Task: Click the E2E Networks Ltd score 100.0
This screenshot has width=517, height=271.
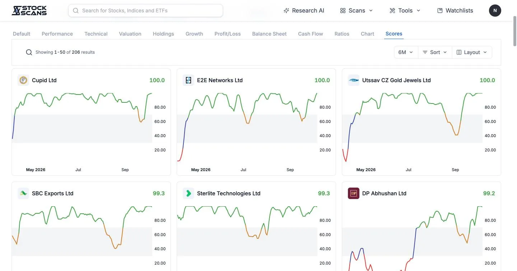Action: pyautogui.click(x=322, y=80)
